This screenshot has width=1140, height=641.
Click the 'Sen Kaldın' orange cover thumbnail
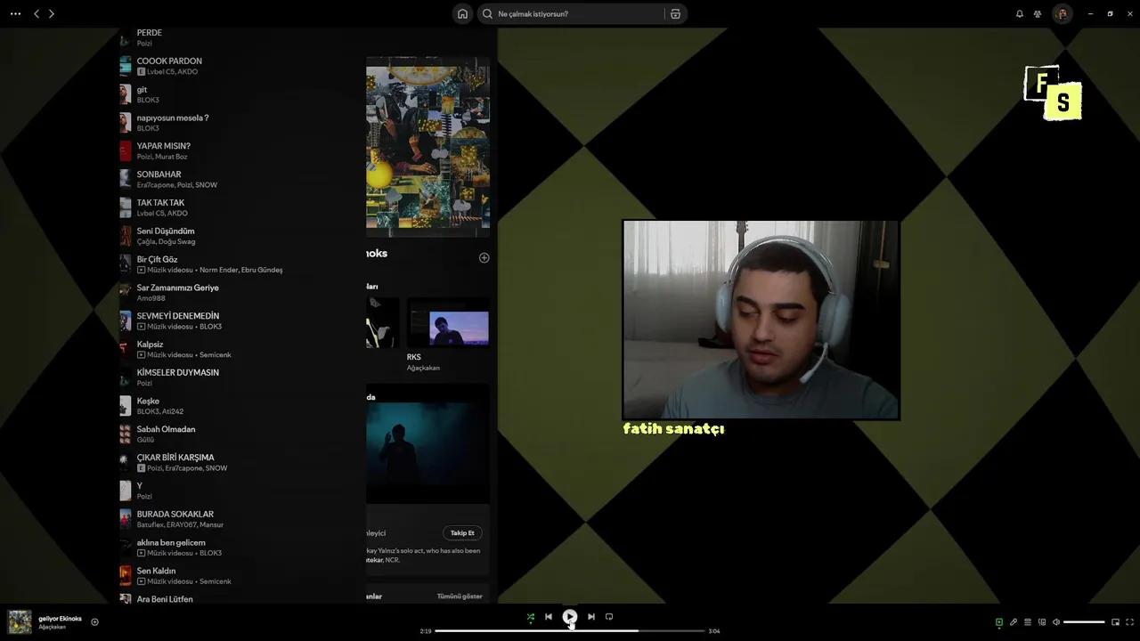point(126,575)
